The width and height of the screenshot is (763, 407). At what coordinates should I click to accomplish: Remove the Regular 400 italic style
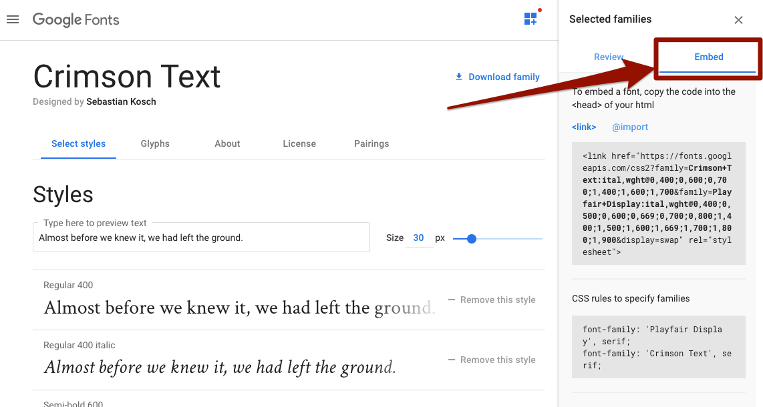click(492, 360)
